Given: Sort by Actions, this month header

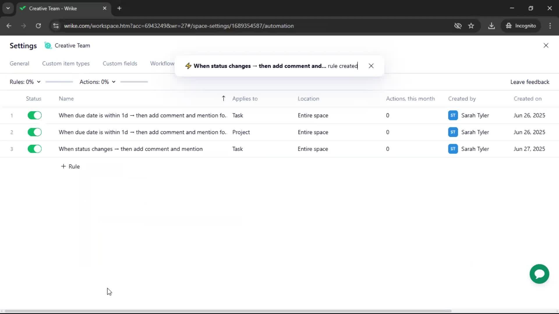Looking at the screenshot, I should pos(410,99).
